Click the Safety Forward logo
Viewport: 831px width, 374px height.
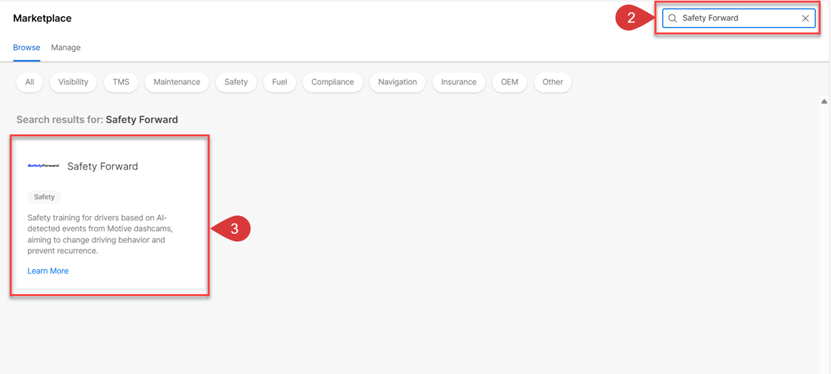[43, 166]
